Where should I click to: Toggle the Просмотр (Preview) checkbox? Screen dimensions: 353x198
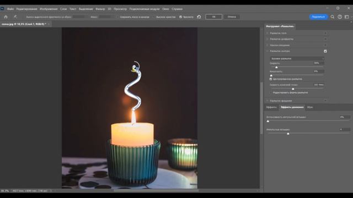pyautogui.click(x=180, y=17)
